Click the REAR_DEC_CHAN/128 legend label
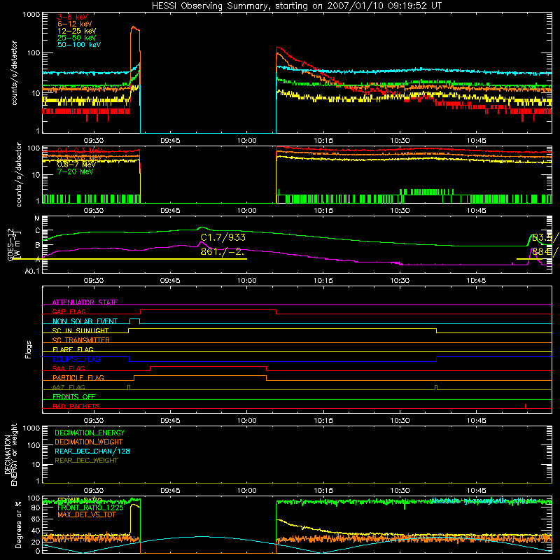 pyautogui.click(x=92, y=451)
